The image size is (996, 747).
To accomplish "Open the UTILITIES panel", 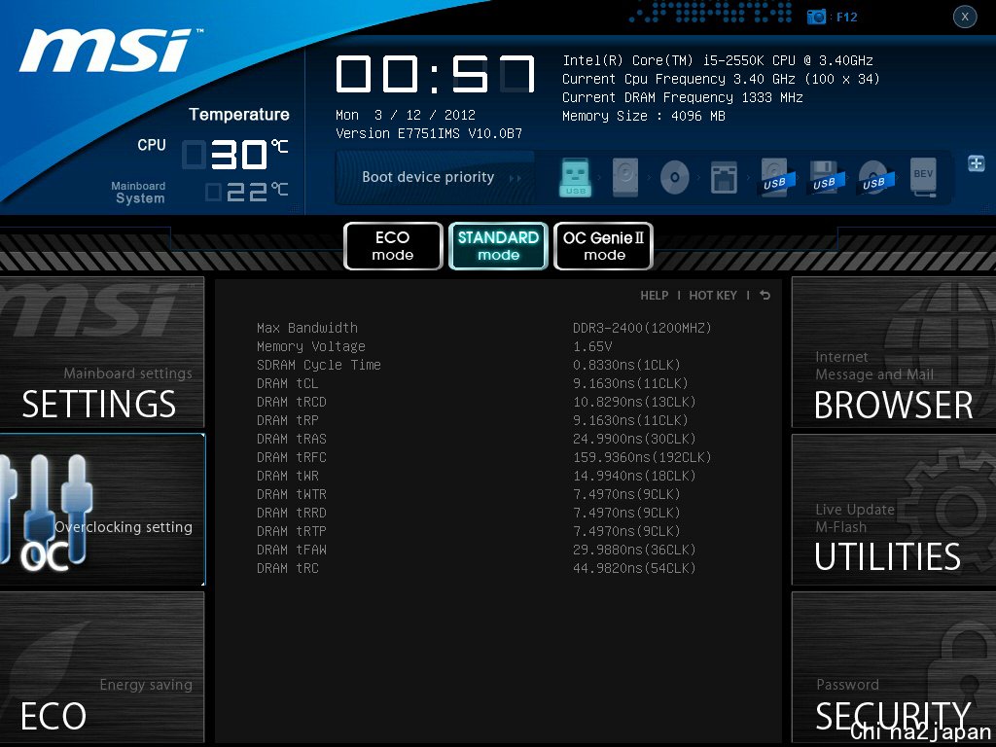I will tap(894, 510).
